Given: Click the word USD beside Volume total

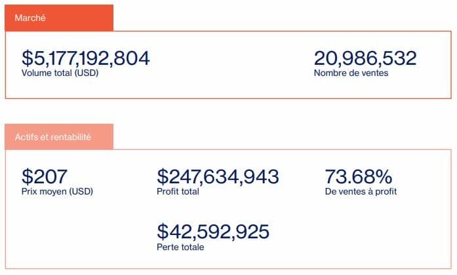Looking at the screenshot, I should 86,73.
